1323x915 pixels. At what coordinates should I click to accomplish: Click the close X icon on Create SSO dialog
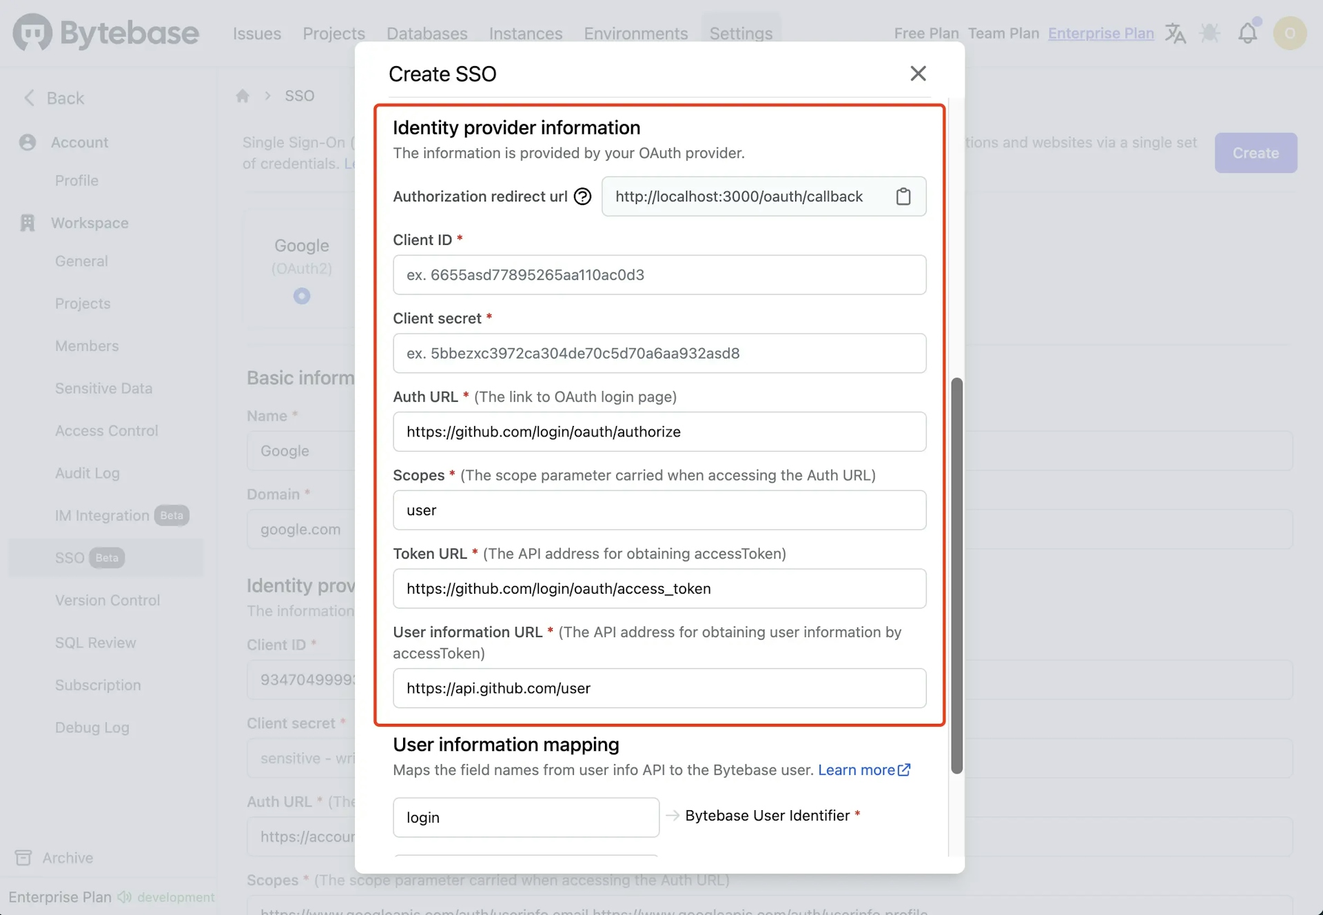tap(917, 72)
